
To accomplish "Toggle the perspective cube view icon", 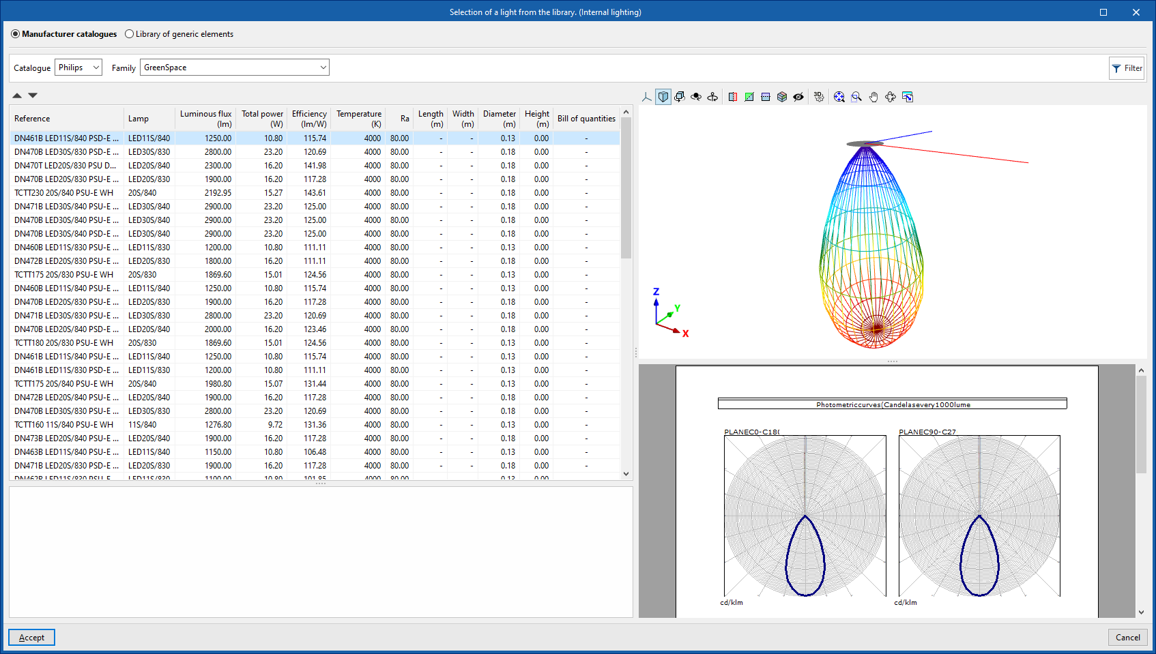I will click(663, 97).
